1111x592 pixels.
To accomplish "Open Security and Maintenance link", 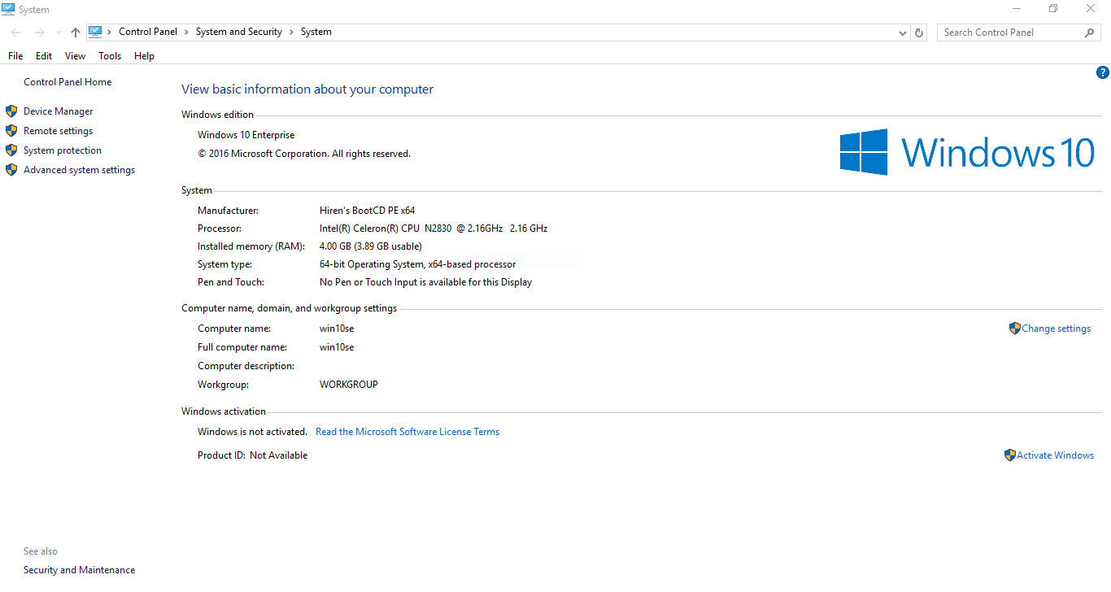I will (80, 570).
